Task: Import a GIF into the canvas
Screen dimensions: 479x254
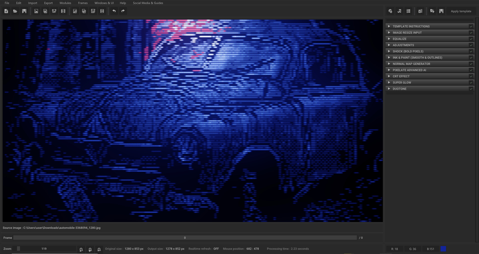Action: [54, 11]
